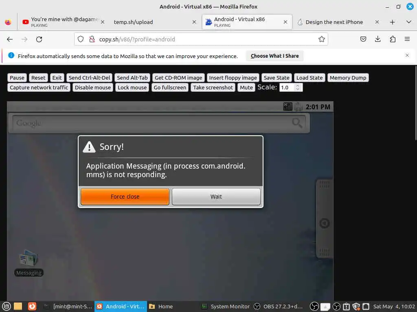The image size is (417, 312).
Task: Increase Scale with the stepper arrows
Action: click(x=298, y=86)
